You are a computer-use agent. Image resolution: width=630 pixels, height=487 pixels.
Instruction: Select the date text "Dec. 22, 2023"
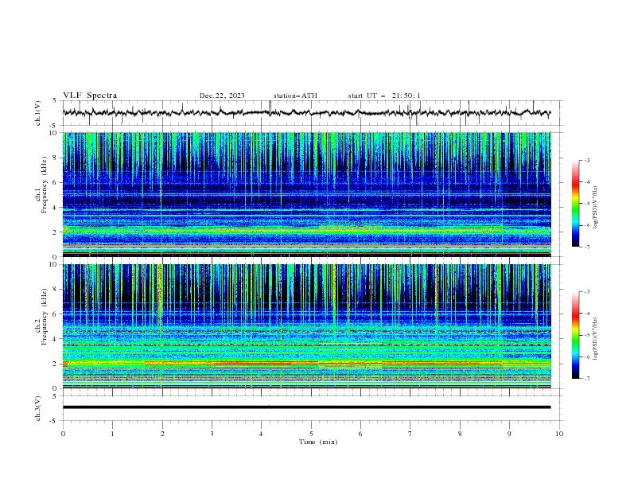tap(222, 95)
